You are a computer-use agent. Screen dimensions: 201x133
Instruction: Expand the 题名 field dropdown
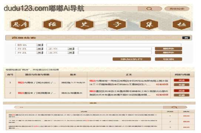(x=40, y=45)
